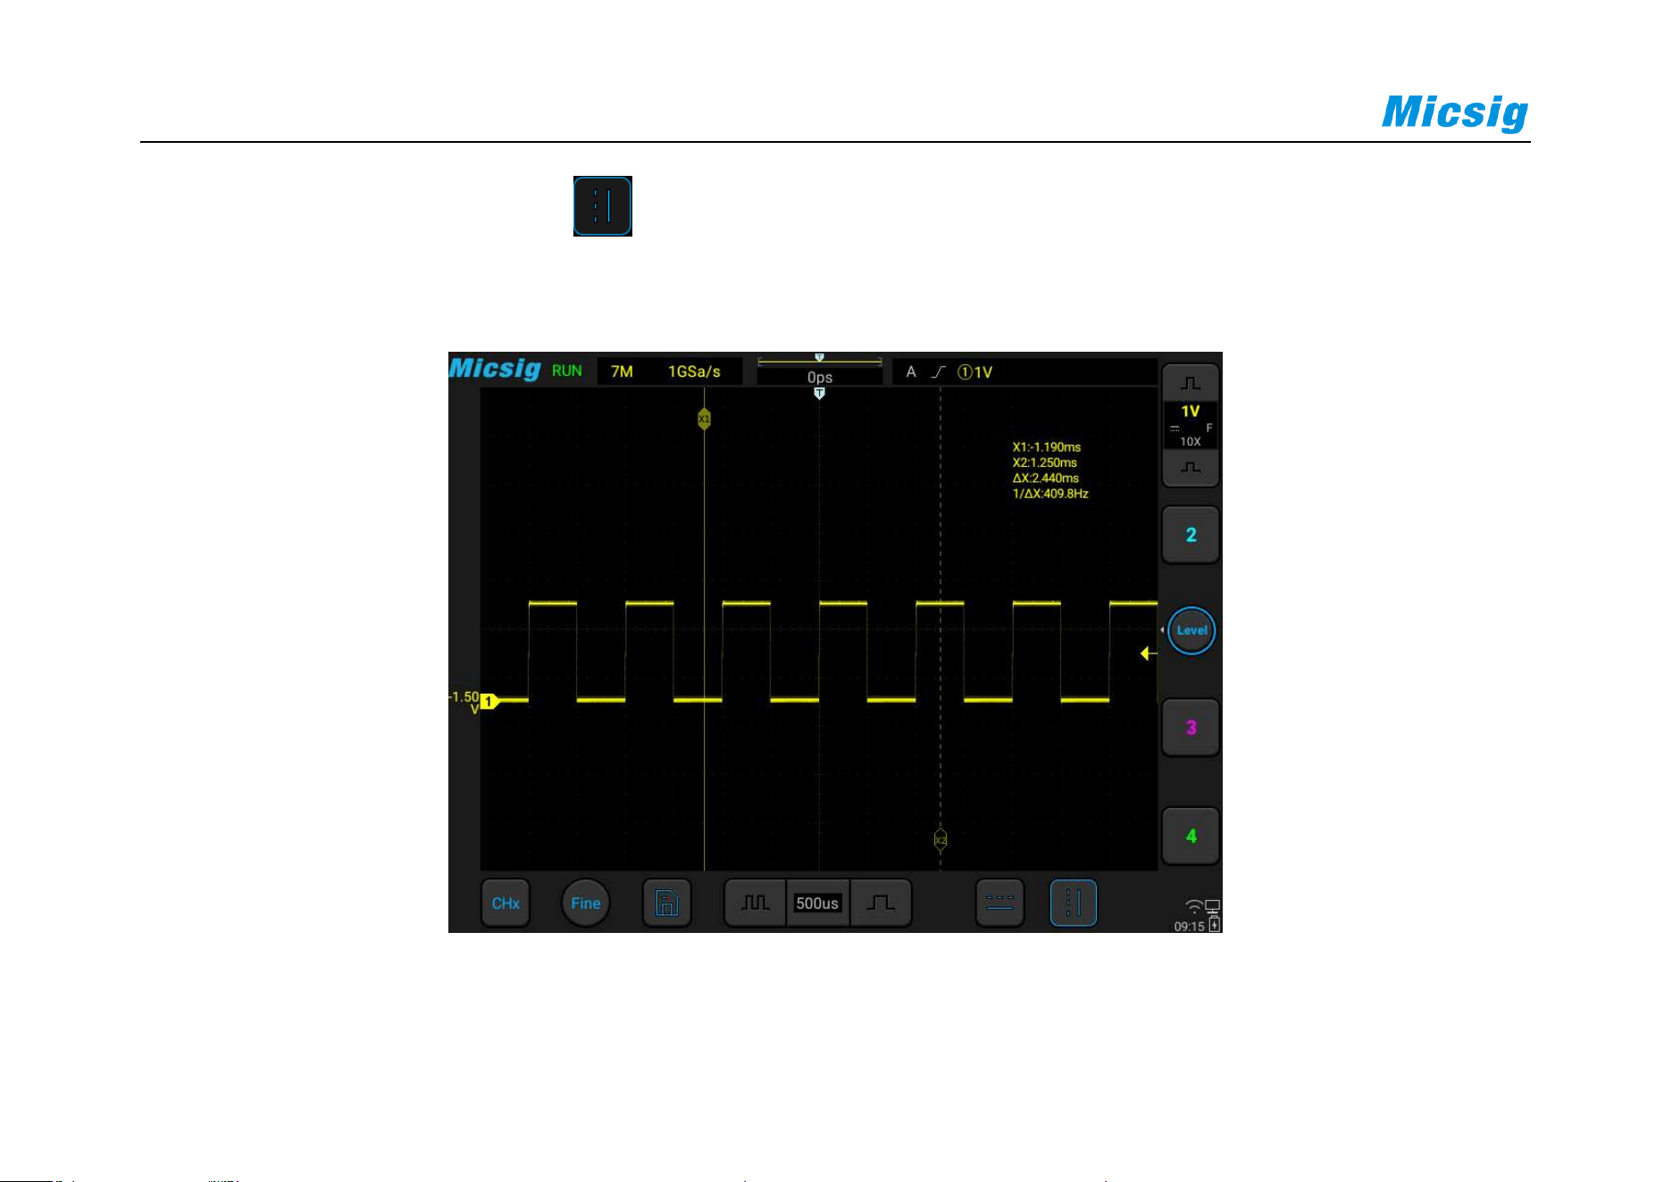Screen dimensions: 1672x1182
Task: Tap the Fine adjustment button
Action: click(586, 903)
